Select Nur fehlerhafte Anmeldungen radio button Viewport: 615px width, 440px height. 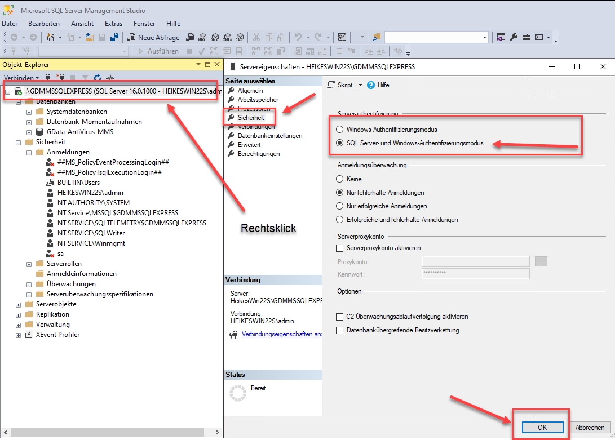pyautogui.click(x=340, y=193)
